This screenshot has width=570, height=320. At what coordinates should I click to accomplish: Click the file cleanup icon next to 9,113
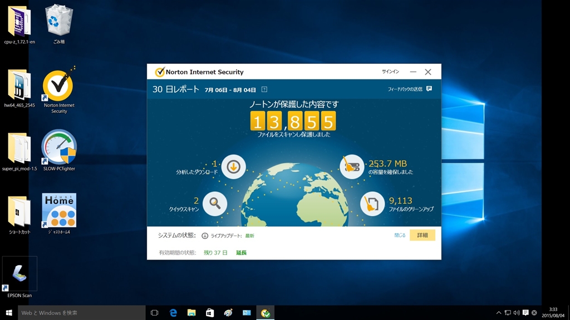tap(372, 204)
